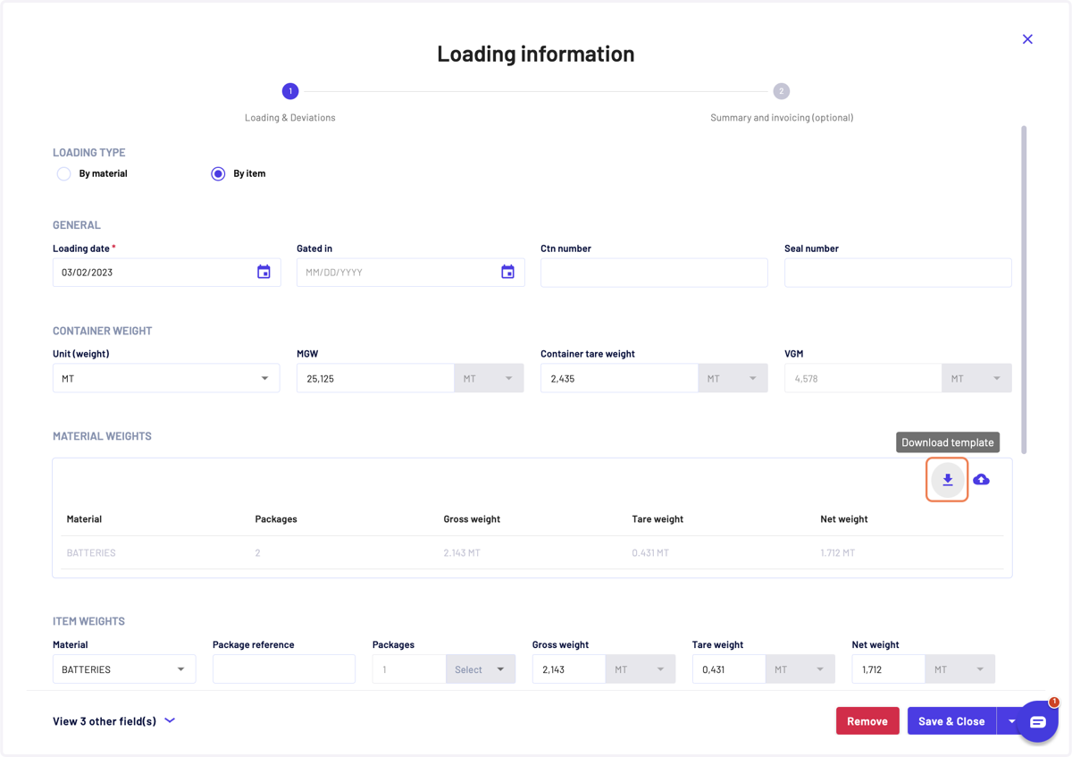
Task: Click the VGM value field
Action: 863,378
